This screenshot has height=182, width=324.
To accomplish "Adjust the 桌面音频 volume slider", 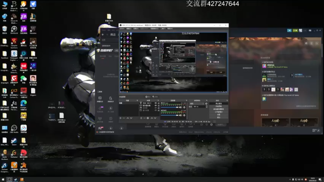I will (170, 115).
